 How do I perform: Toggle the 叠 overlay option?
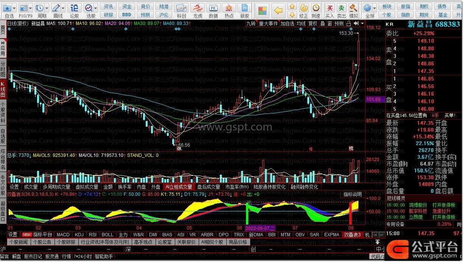(322, 23)
